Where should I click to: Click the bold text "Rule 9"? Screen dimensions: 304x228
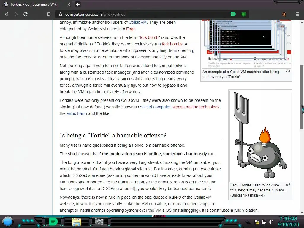coord(175,197)
